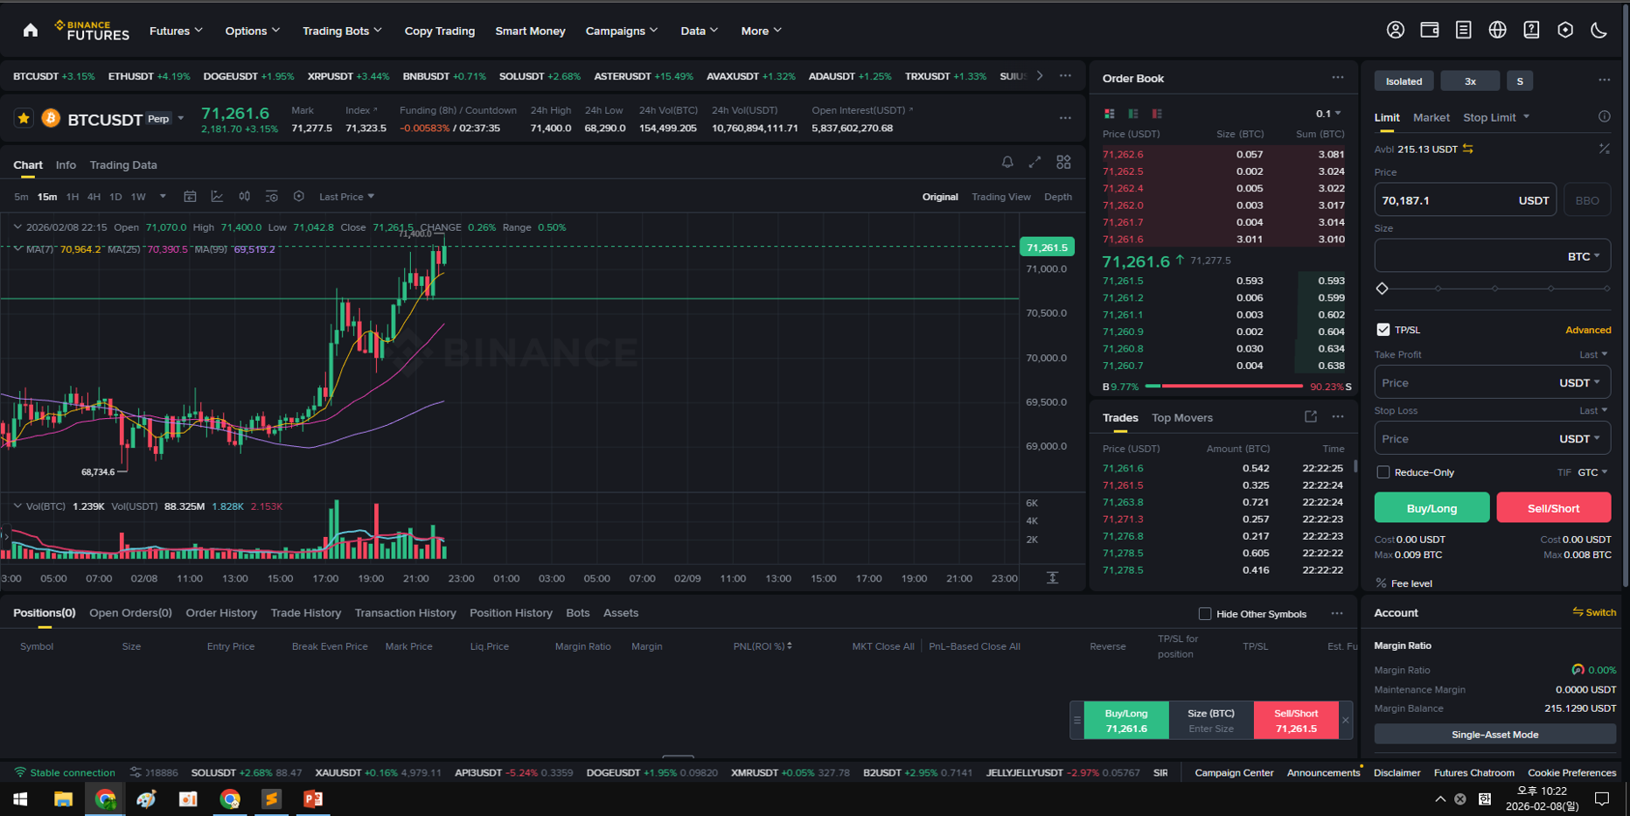This screenshot has height=816, width=1630.
Task: Show only asks in order book
Action: click(1157, 114)
